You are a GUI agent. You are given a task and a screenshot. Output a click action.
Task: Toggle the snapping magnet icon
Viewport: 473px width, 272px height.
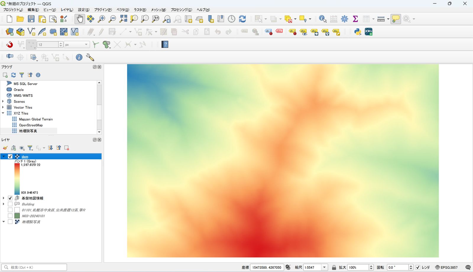point(10,45)
